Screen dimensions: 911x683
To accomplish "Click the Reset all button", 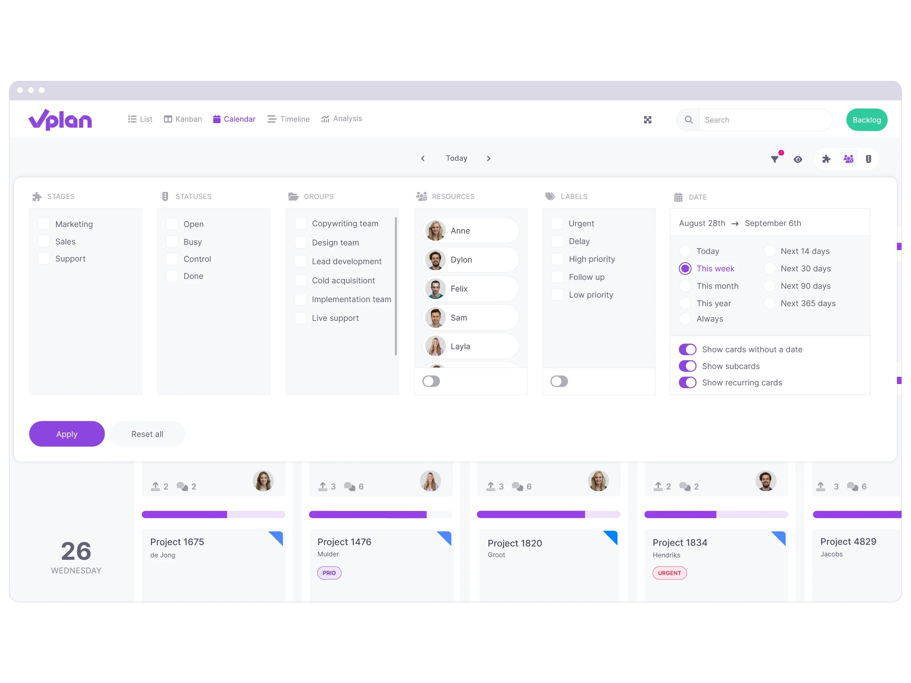I will (x=147, y=433).
